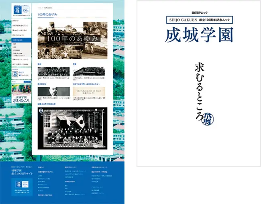Viewport: 261px width, 204px height.
Task: Open the group photo thumbnail under first section
Action: tap(53, 71)
